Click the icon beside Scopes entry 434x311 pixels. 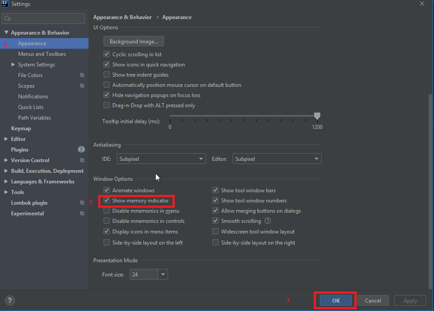82,86
